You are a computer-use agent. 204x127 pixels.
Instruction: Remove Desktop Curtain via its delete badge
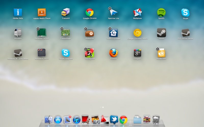(x=38, y=29)
